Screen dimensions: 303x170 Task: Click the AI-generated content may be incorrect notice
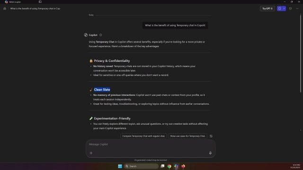coord(151,160)
